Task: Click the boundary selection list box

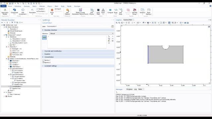Action: coord(77,42)
